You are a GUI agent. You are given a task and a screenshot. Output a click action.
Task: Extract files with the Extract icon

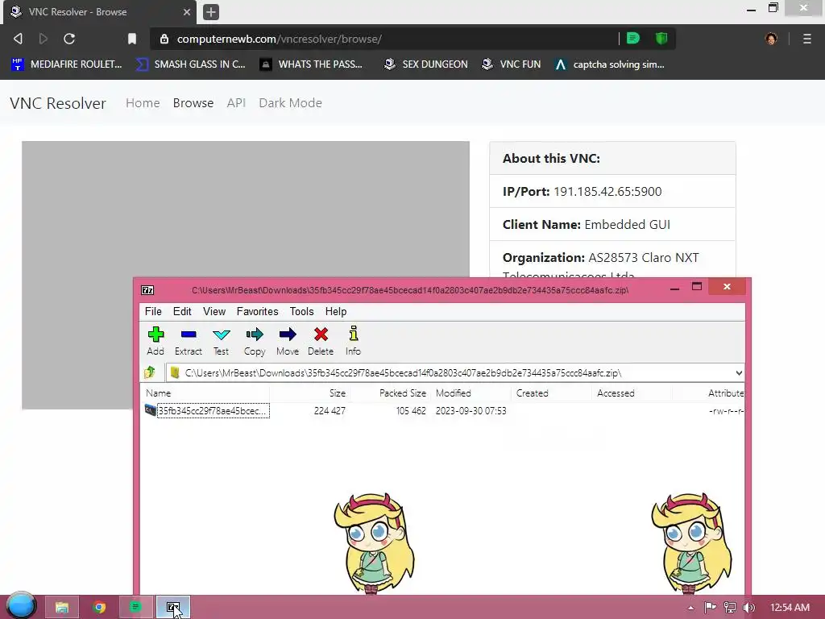pyautogui.click(x=189, y=341)
